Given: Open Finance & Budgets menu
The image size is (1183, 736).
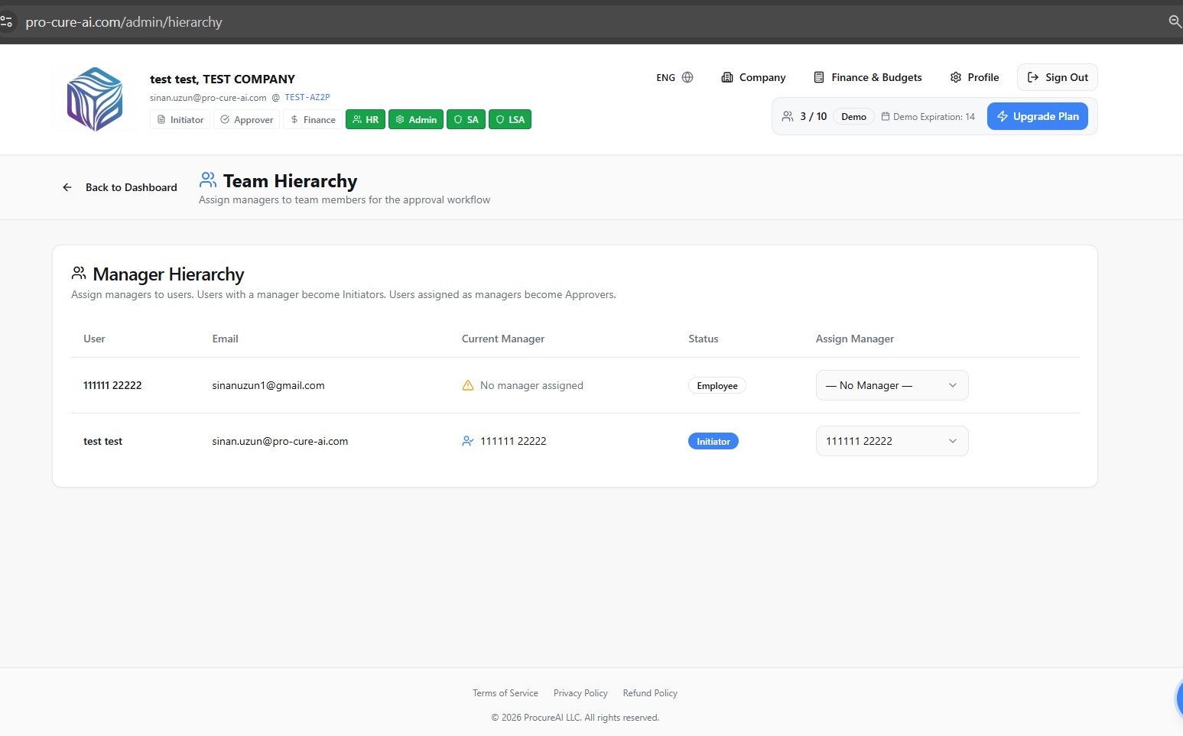Looking at the screenshot, I should [x=868, y=77].
